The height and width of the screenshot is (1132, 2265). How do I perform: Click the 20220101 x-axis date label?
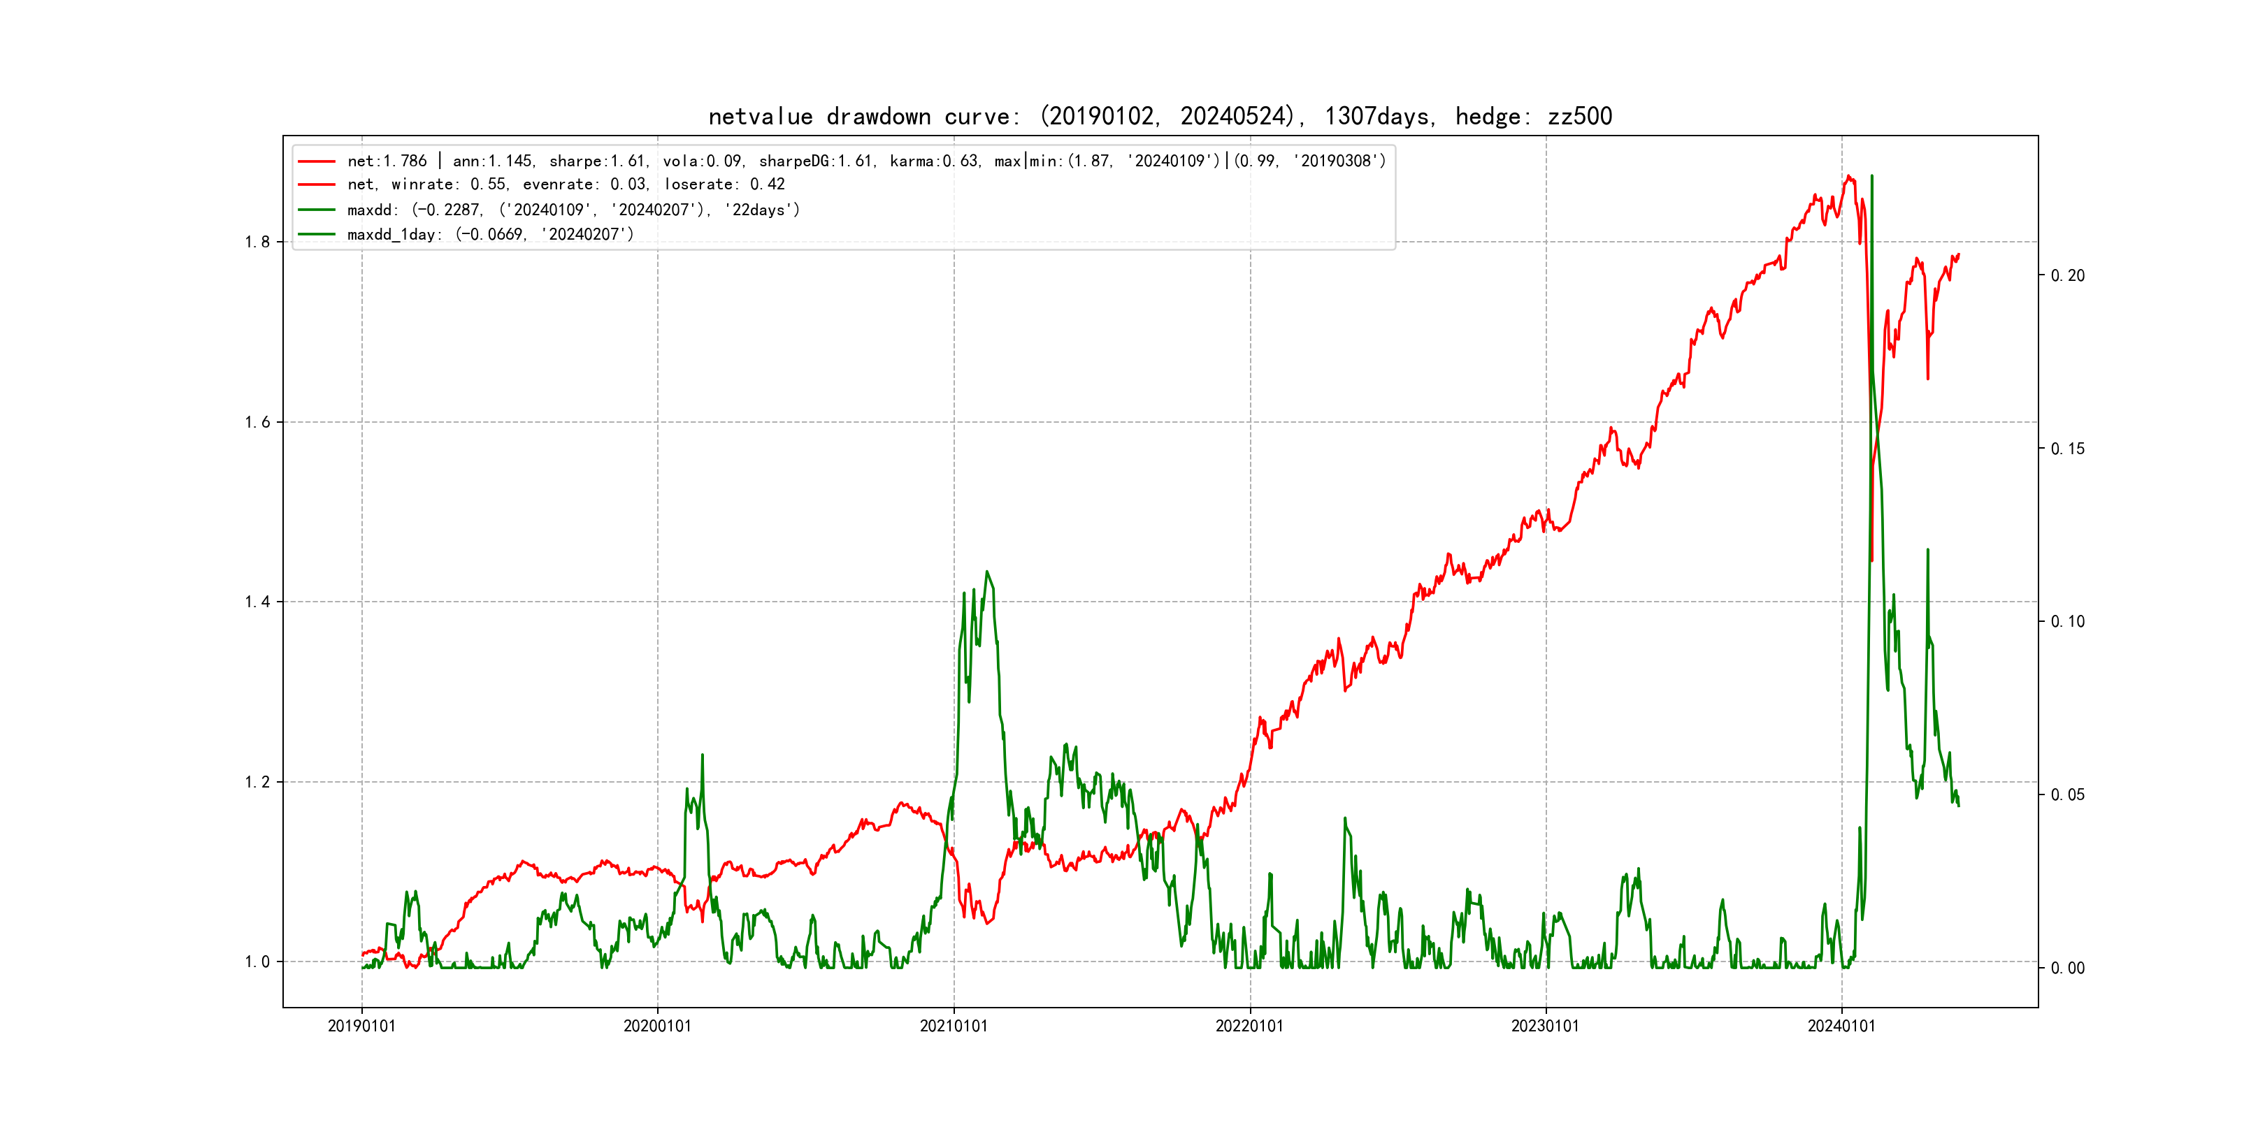pos(1249,1026)
